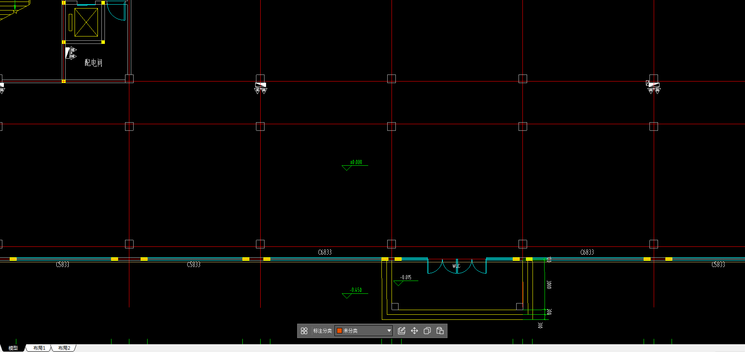Click the ±0.000 elevation label

[x=356, y=162]
